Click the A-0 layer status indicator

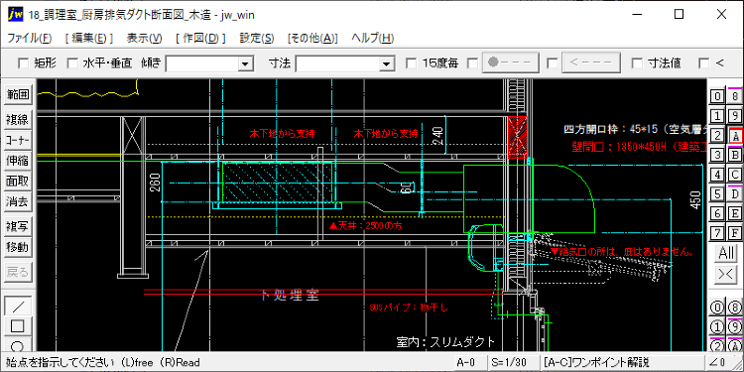pos(470,362)
